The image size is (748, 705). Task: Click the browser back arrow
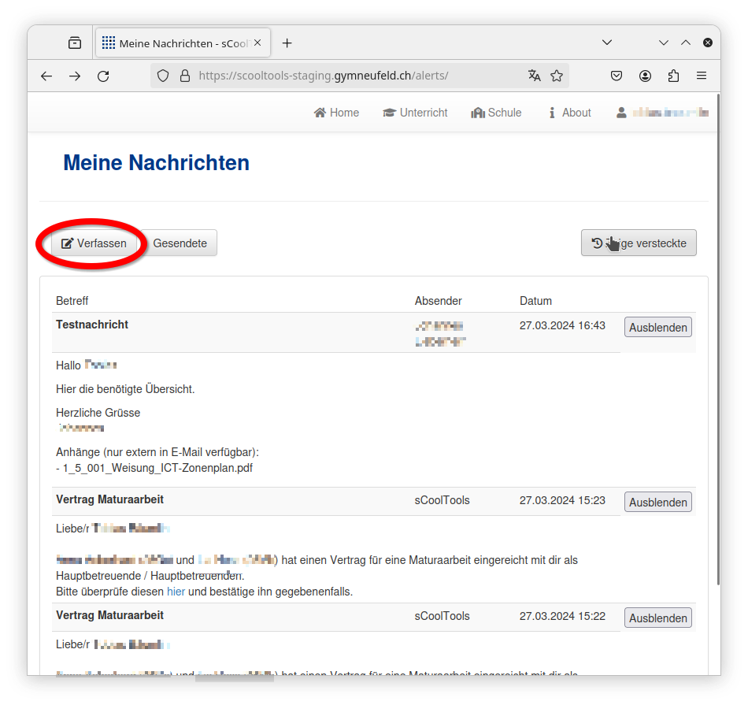tap(46, 76)
